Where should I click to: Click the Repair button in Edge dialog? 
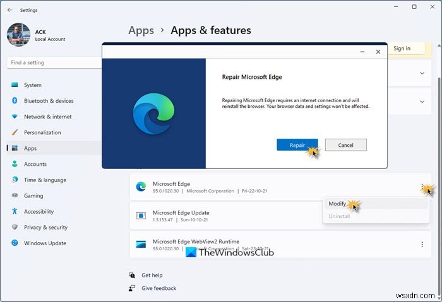click(297, 145)
